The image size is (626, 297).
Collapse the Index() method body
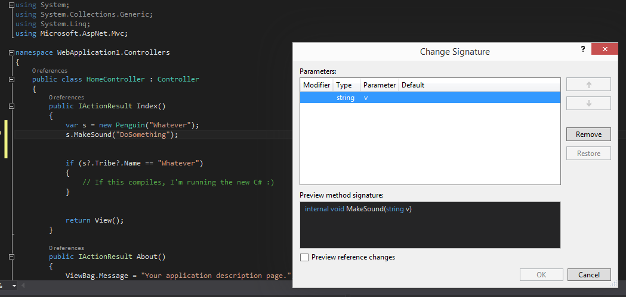point(11,106)
